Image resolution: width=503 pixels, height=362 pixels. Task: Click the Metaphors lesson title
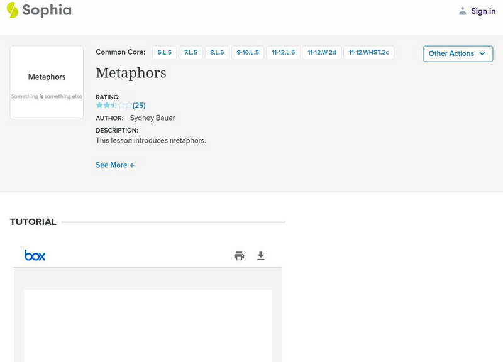[x=131, y=73]
